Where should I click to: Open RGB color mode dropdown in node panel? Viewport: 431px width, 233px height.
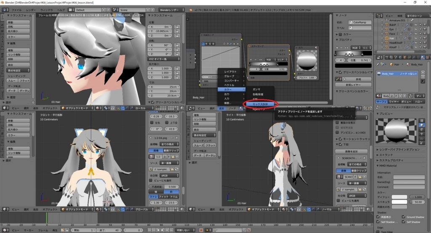[356, 48]
